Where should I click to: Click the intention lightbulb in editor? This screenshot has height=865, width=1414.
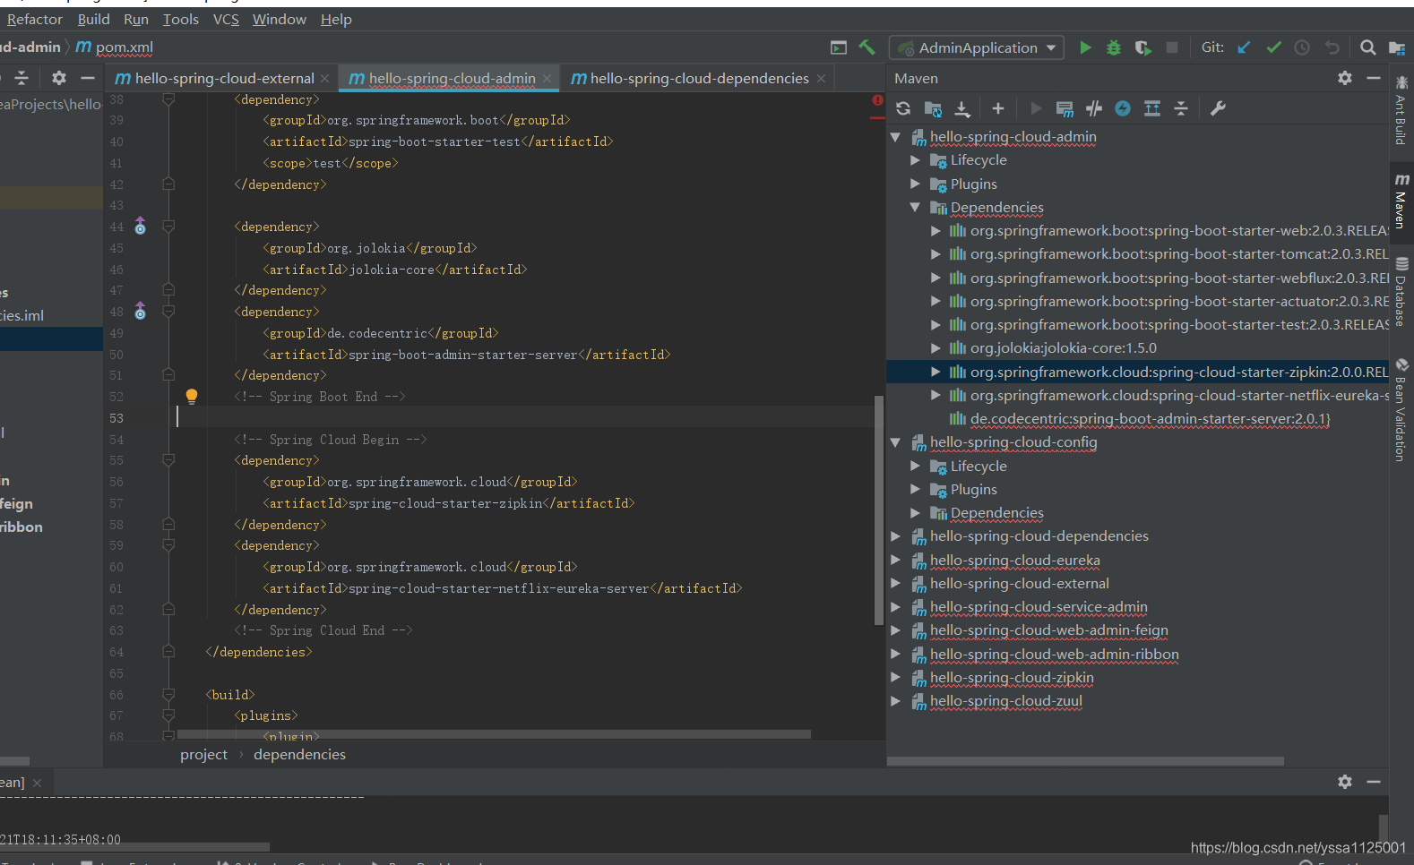pyautogui.click(x=191, y=396)
